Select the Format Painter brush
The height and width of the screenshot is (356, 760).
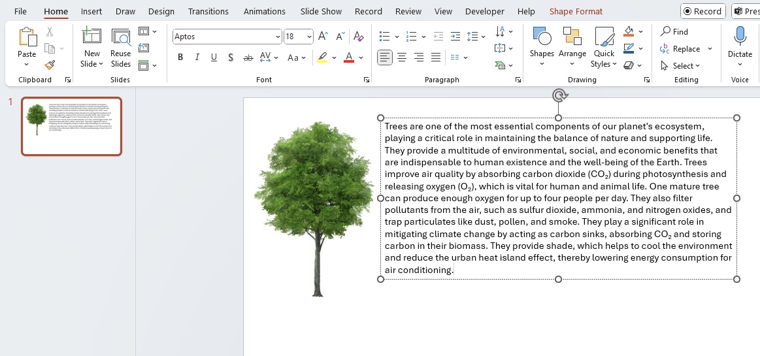50,65
